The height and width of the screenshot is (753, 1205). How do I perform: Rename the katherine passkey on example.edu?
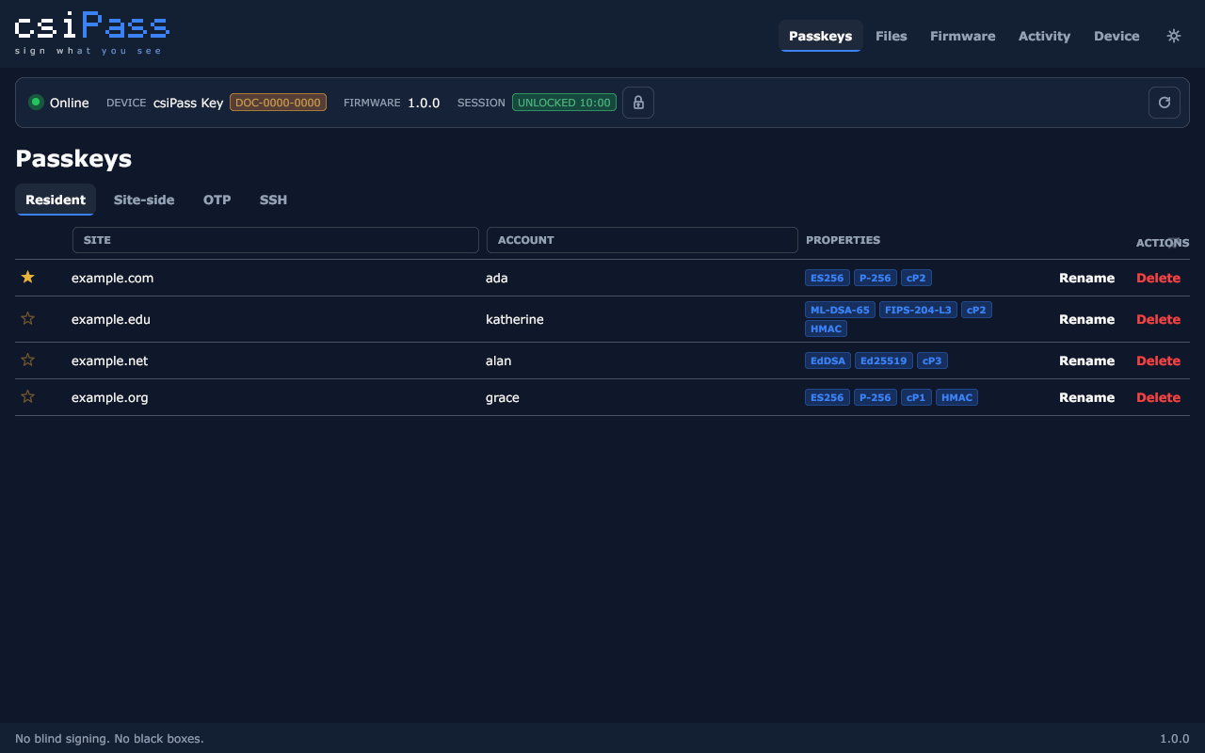click(x=1086, y=319)
